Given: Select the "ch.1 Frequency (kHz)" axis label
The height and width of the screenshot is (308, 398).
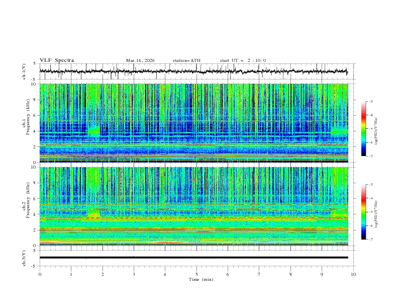Looking at the screenshot, I should tap(26, 117).
